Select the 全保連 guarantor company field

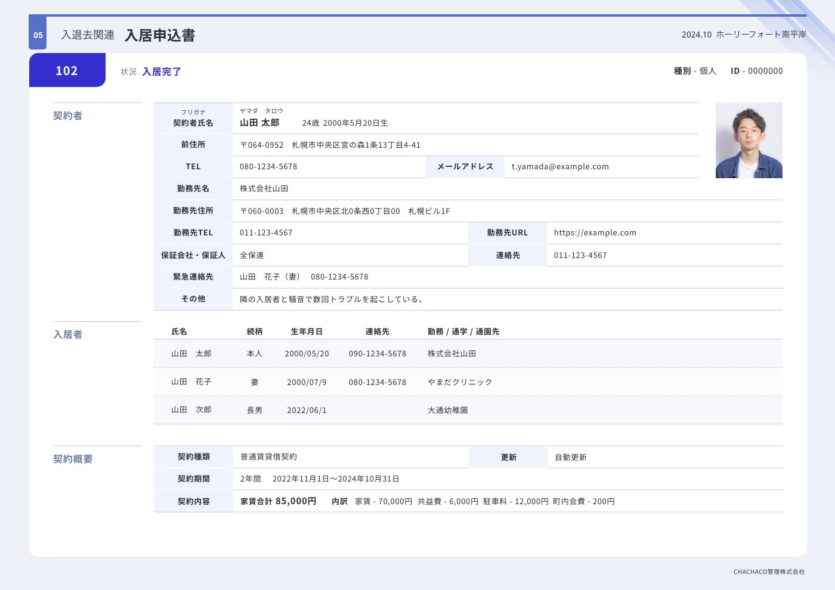252,255
